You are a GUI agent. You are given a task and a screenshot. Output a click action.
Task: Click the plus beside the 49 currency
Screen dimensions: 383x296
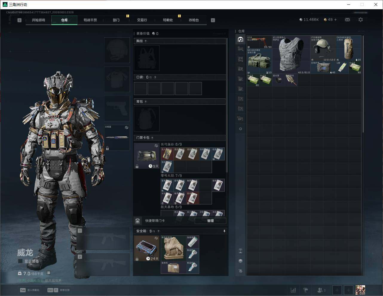click(335, 20)
